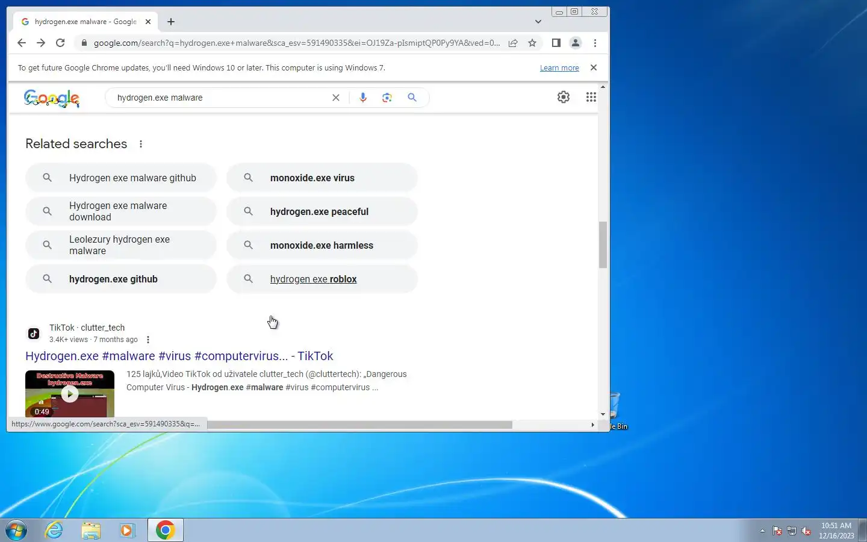Go back with browser back arrow
This screenshot has height=542, width=867.
22,43
